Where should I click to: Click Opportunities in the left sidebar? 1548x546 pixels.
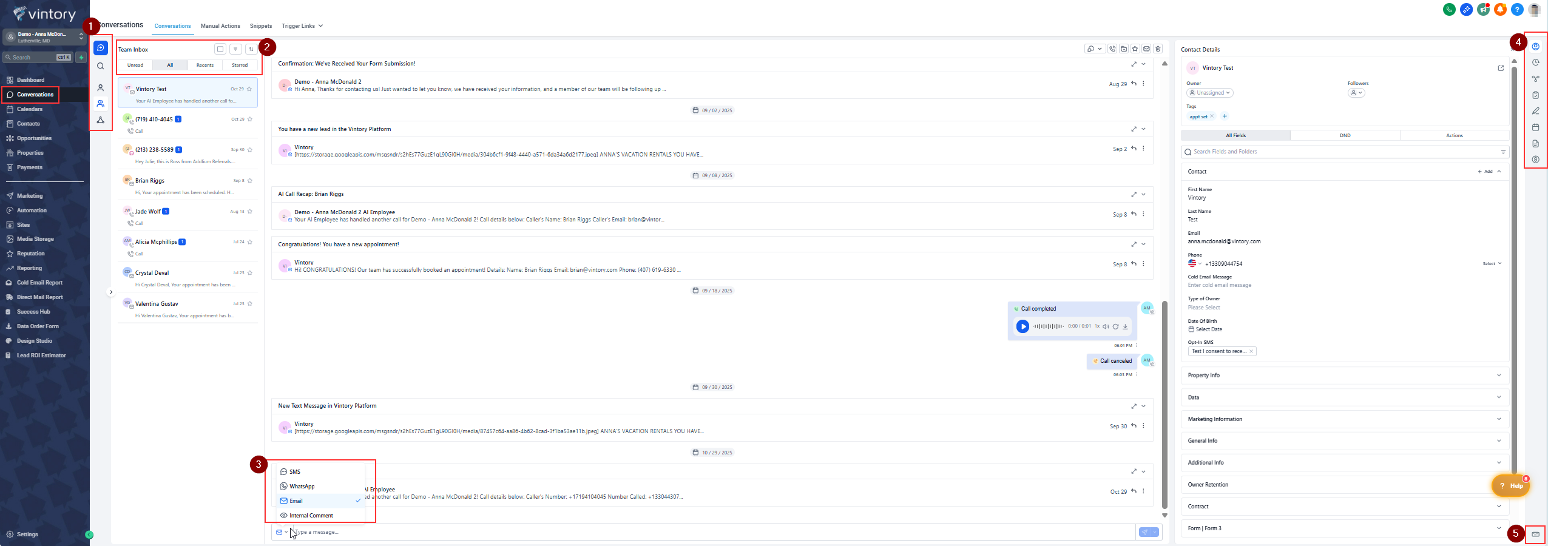tap(34, 138)
